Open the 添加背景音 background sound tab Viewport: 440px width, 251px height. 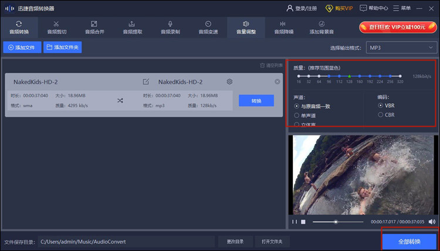[321, 28]
